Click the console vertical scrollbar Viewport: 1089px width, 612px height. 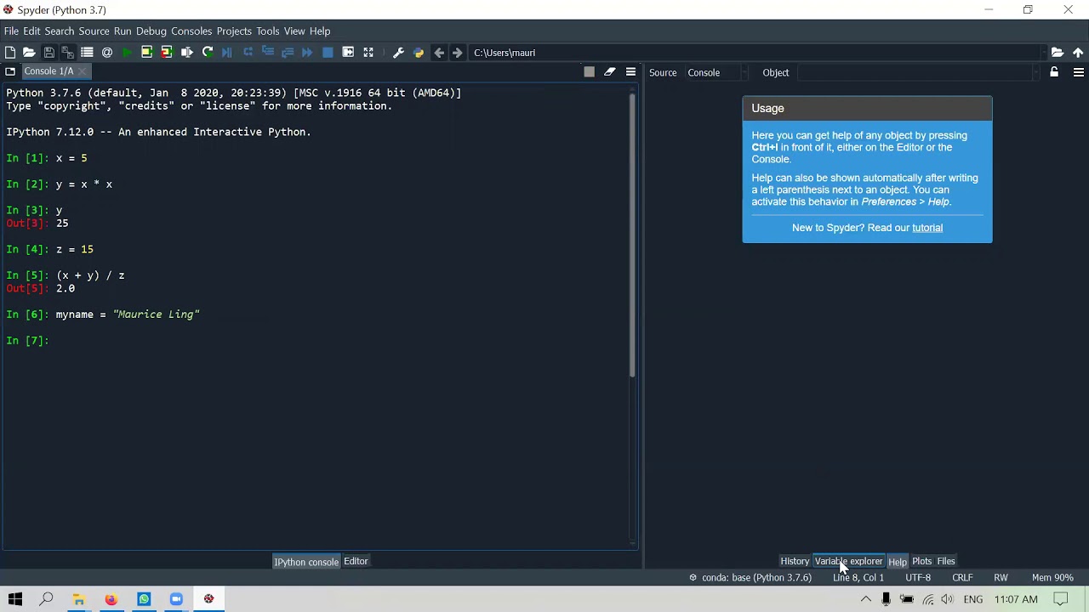(x=632, y=235)
